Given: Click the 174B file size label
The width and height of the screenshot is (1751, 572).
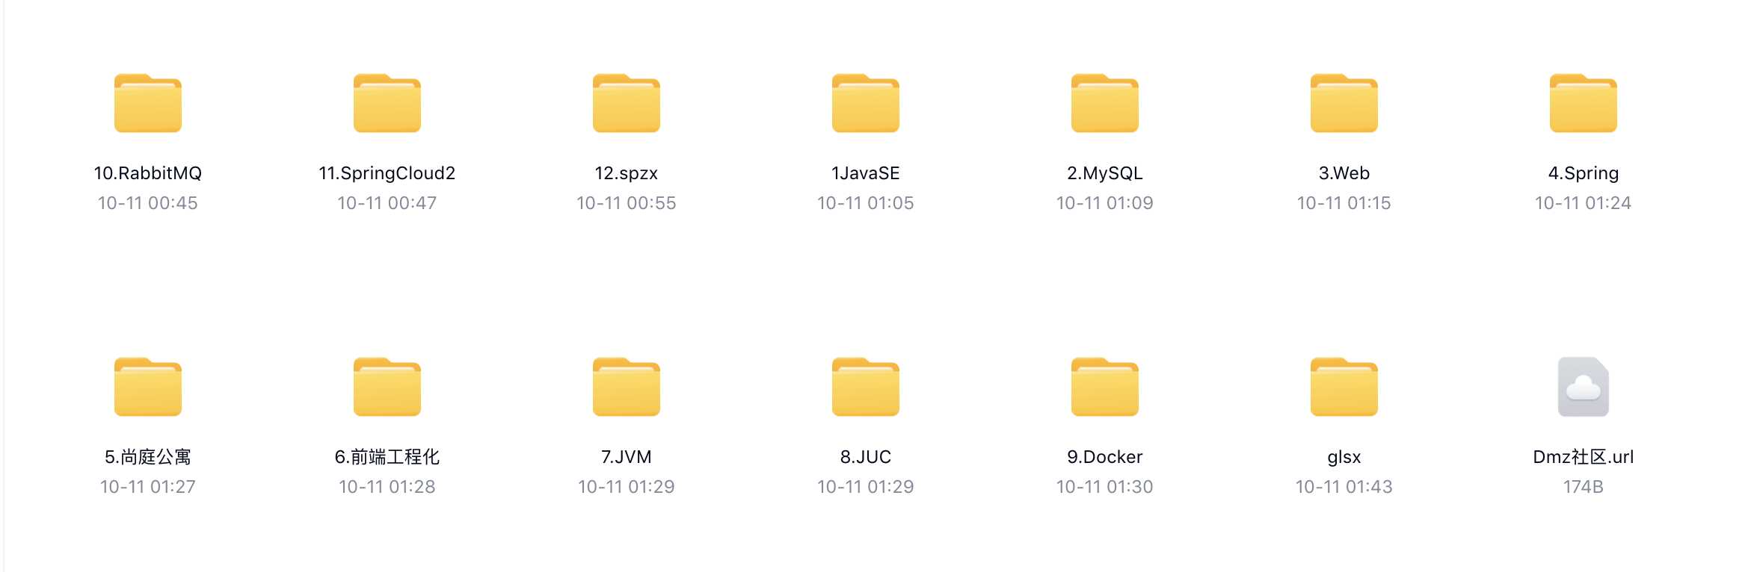Looking at the screenshot, I should coord(1584,487).
